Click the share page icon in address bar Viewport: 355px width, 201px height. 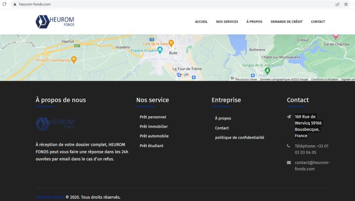337,4
